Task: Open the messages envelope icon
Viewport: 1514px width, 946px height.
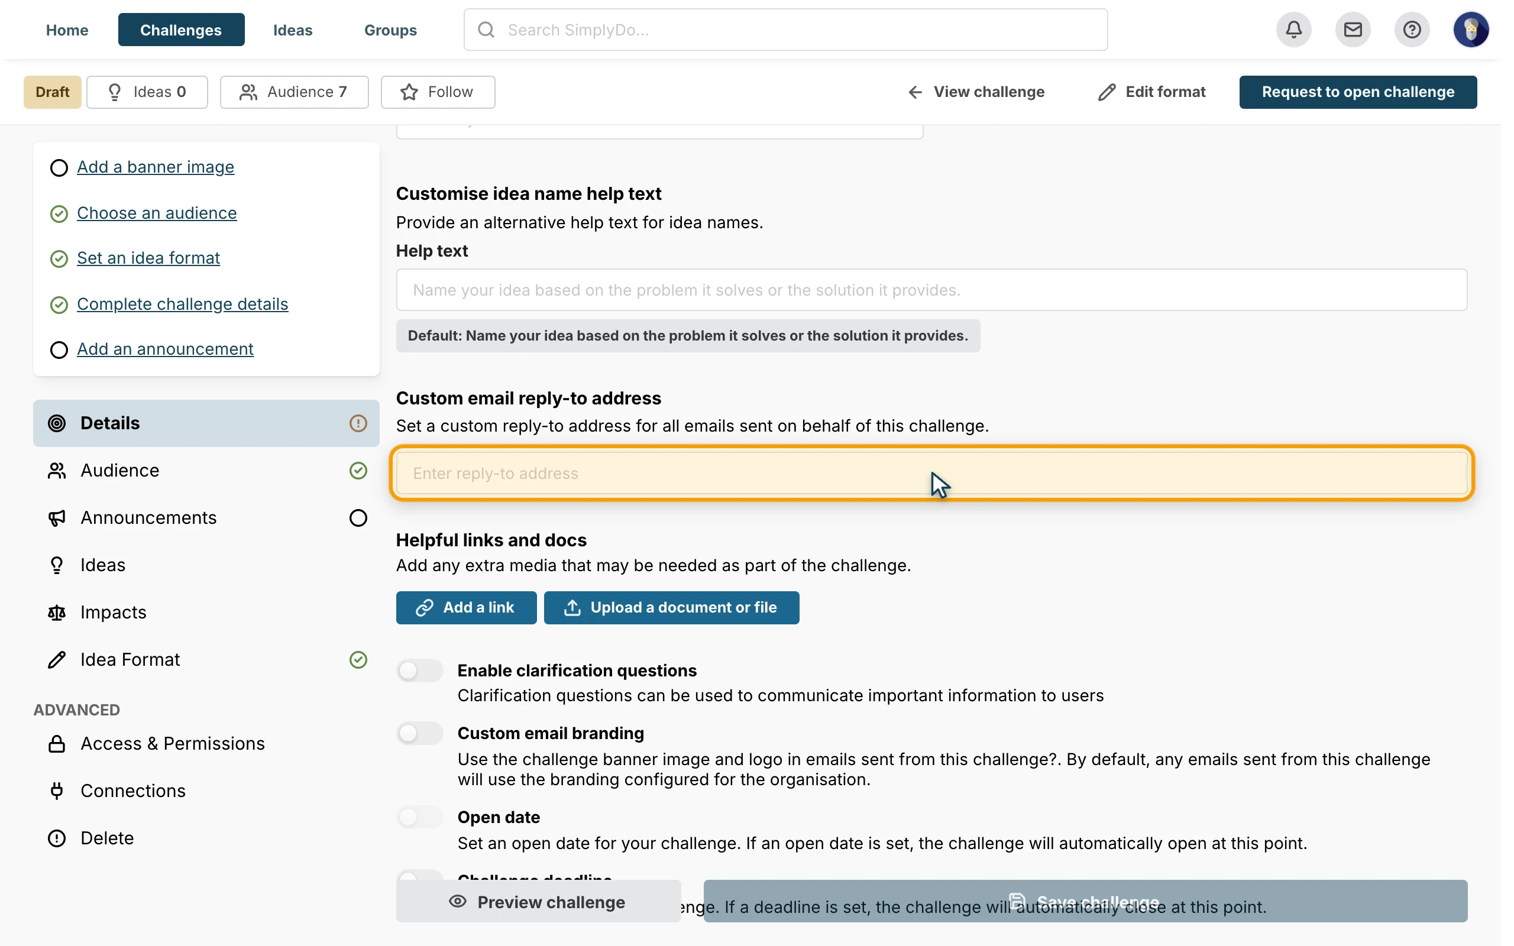Action: (1352, 30)
